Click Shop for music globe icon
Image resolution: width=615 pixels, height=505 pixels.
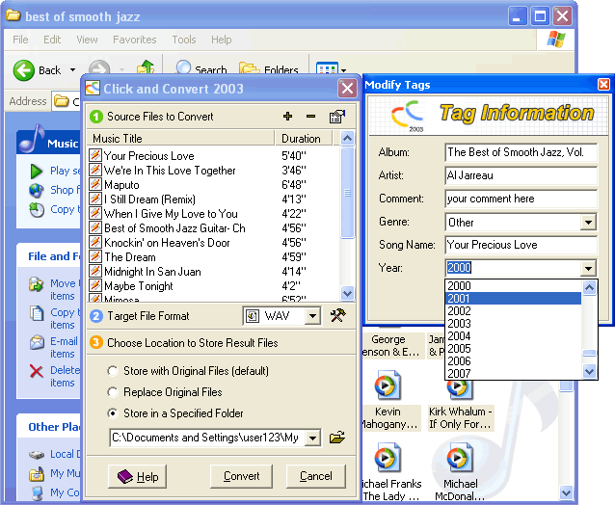click(x=37, y=190)
